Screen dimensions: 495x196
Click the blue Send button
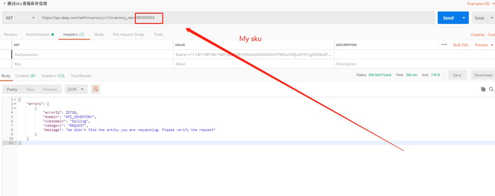click(448, 18)
